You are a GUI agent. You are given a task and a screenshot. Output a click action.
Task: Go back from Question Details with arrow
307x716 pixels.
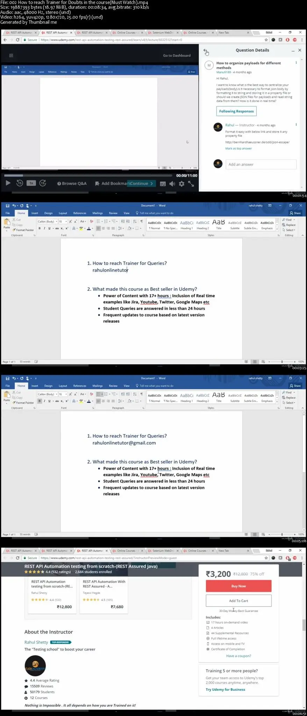206,51
